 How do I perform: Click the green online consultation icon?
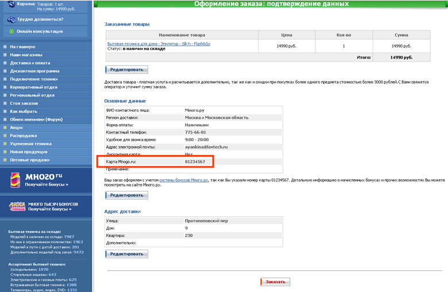tap(11, 32)
